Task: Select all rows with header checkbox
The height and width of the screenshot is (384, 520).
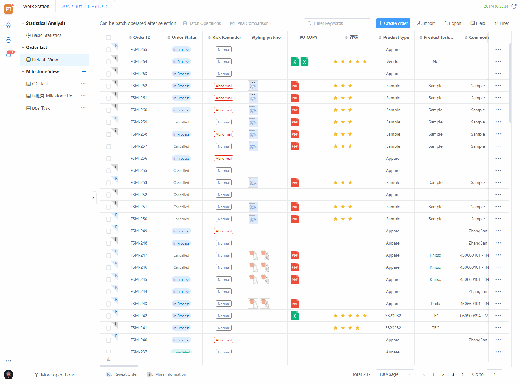Action: point(109,38)
